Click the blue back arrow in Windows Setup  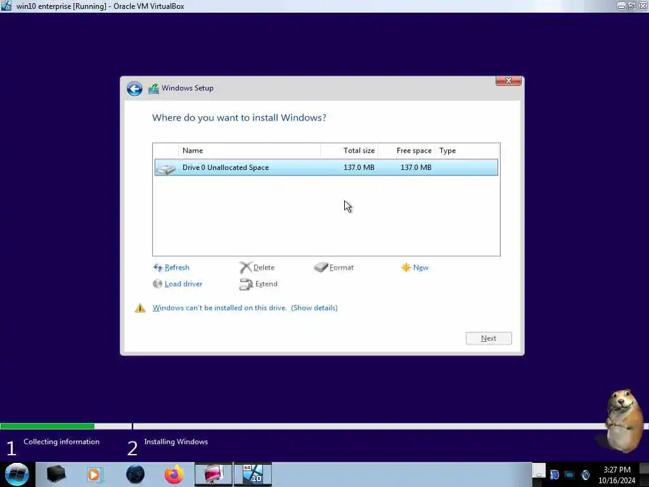(134, 89)
